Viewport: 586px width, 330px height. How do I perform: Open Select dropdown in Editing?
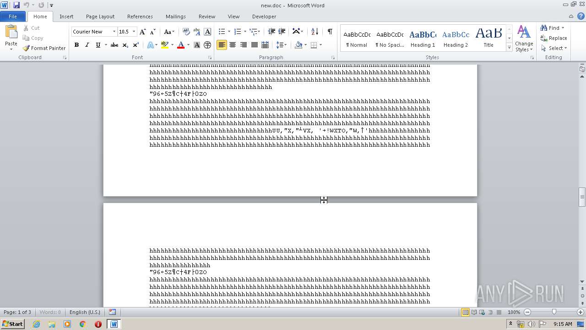(554, 48)
